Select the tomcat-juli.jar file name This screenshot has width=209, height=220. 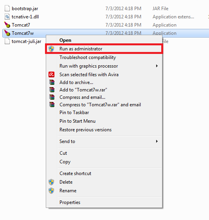point(27,41)
